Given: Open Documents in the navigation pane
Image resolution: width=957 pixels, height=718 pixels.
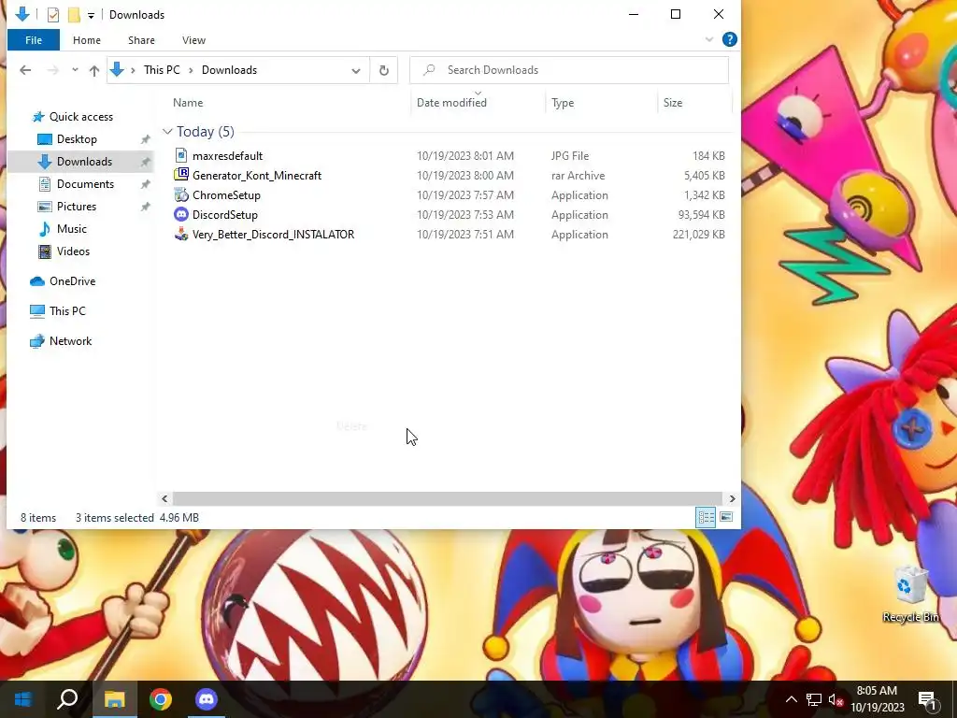Looking at the screenshot, I should [85, 184].
